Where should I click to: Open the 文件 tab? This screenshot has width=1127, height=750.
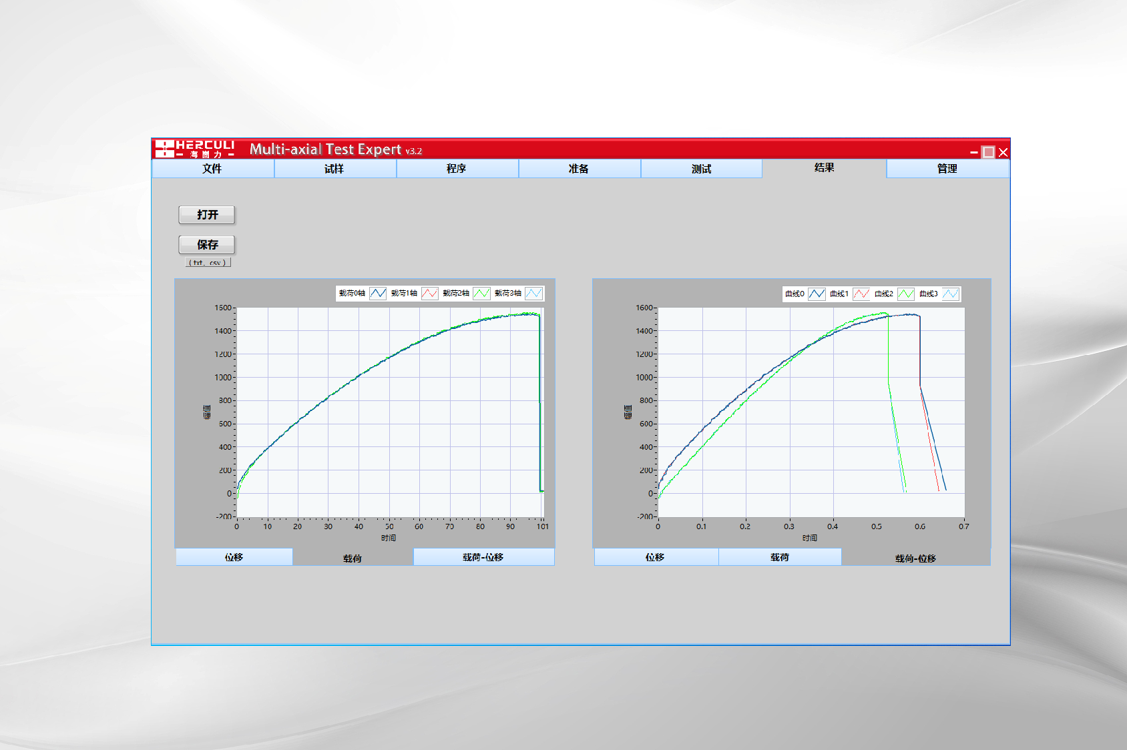click(x=212, y=169)
